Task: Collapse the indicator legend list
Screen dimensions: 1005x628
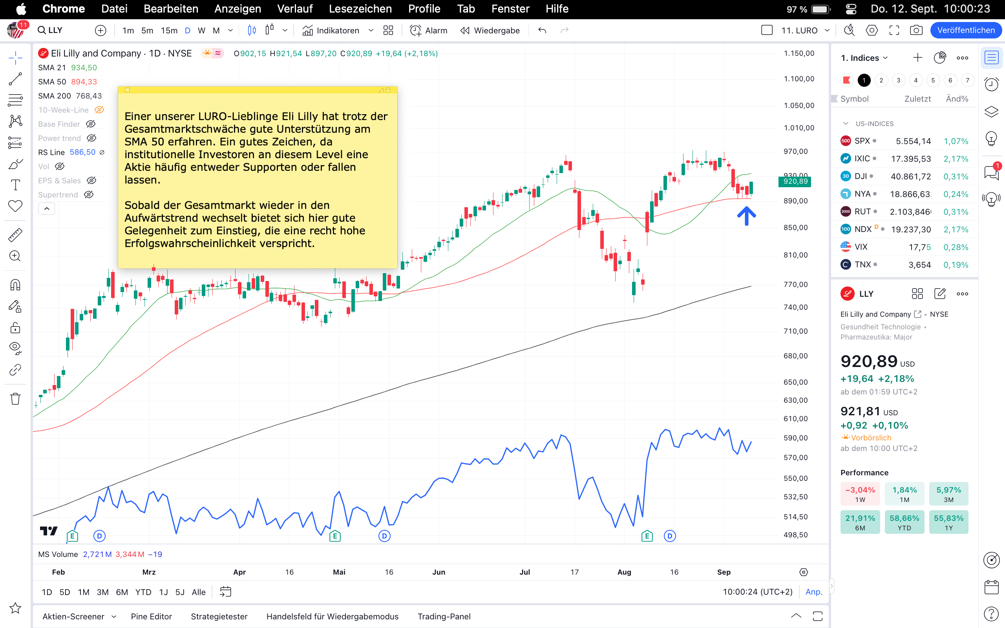Action: coord(46,208)
